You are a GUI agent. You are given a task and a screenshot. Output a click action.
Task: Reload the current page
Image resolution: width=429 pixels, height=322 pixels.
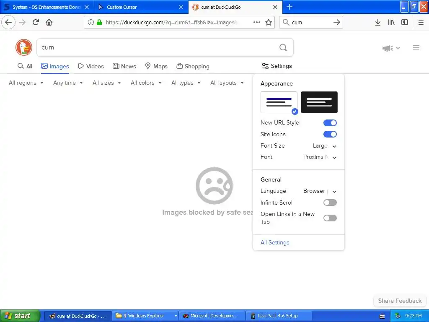[x=36, y=22]
